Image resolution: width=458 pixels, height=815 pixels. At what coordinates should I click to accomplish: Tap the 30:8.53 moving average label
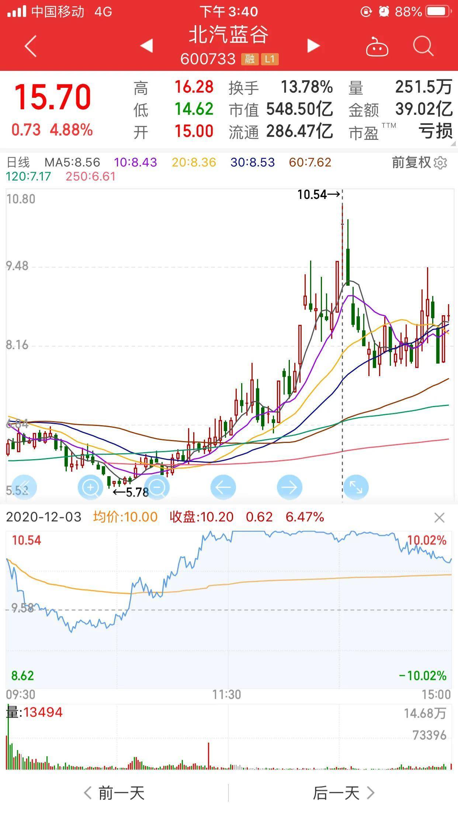coord(253,162)
